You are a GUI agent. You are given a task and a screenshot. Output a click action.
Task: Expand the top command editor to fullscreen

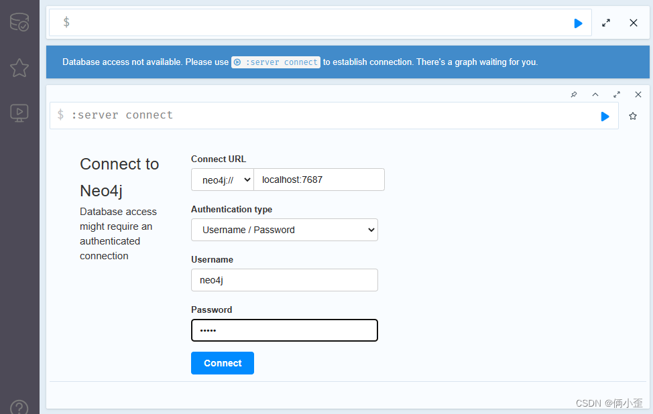tap(606, 22)
